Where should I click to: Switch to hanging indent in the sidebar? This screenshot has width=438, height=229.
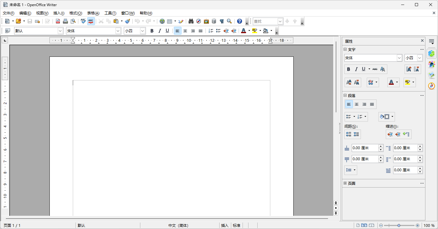pos(407,134)
